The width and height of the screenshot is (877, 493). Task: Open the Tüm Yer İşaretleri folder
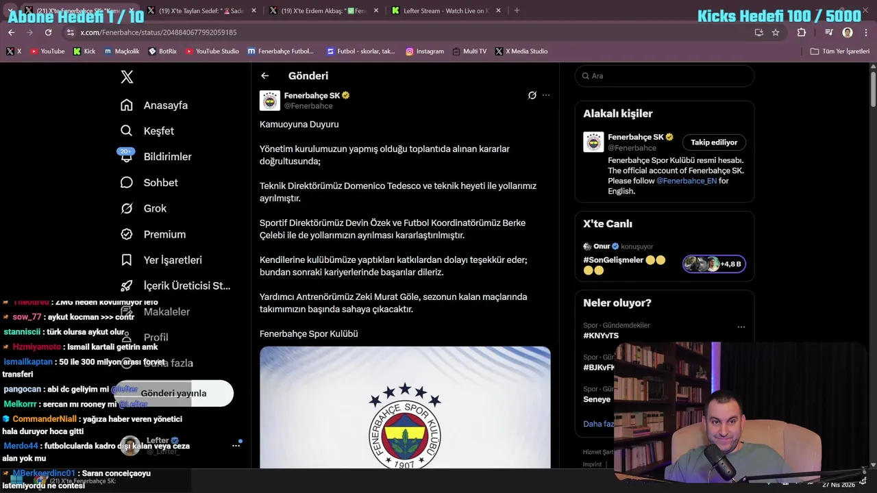click(x=839, y=51)
